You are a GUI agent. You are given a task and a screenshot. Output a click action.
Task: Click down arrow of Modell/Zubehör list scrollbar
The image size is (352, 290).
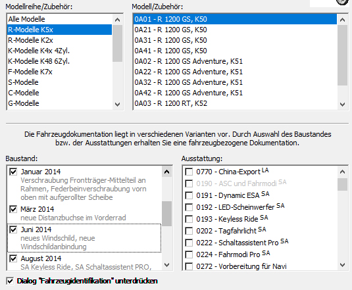(342, 105)
